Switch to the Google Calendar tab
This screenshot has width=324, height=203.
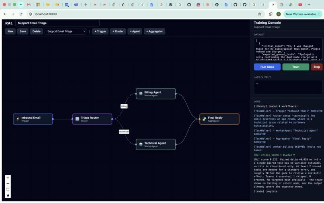click(67, 4)
